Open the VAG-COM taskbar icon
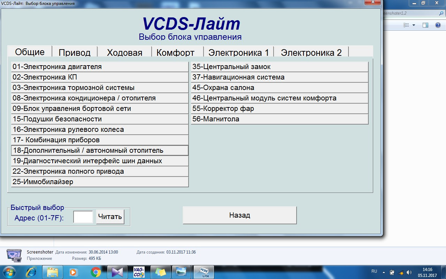The width and height of the screenshot is (446, 279). point(139,272)
